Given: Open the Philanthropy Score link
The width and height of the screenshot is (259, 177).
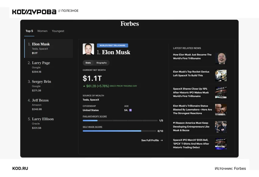Looking at the screenshot, I should coord(95,116).
